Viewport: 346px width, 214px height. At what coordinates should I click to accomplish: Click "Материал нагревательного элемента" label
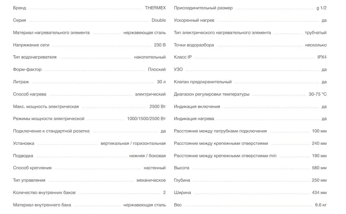[x=51, y=33]
